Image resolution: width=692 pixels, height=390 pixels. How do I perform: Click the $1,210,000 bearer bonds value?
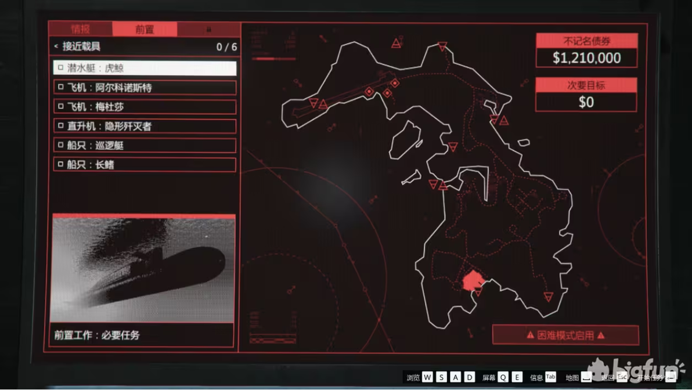(586, 58)
